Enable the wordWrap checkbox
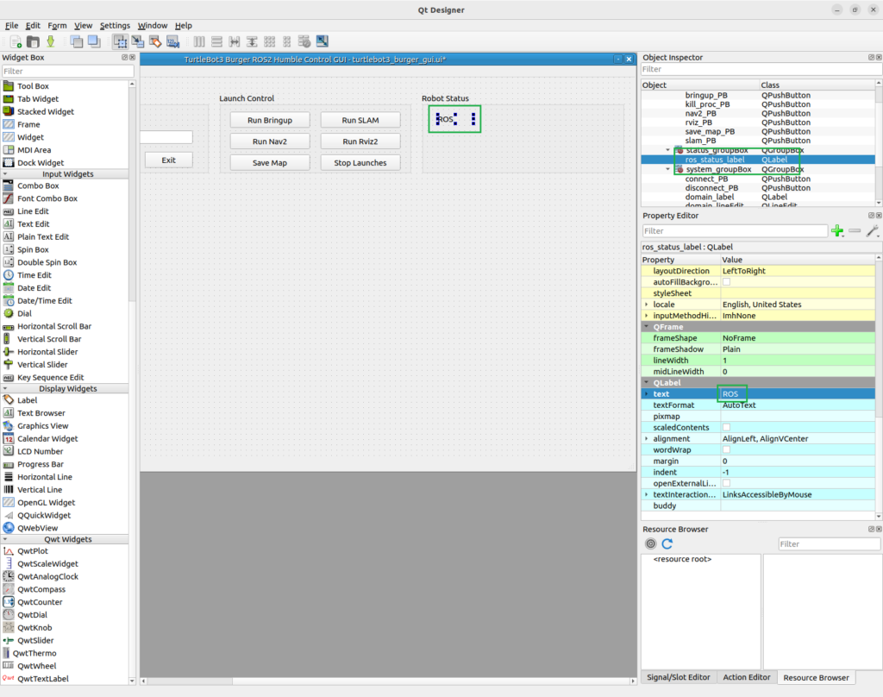 coord(726,449)
